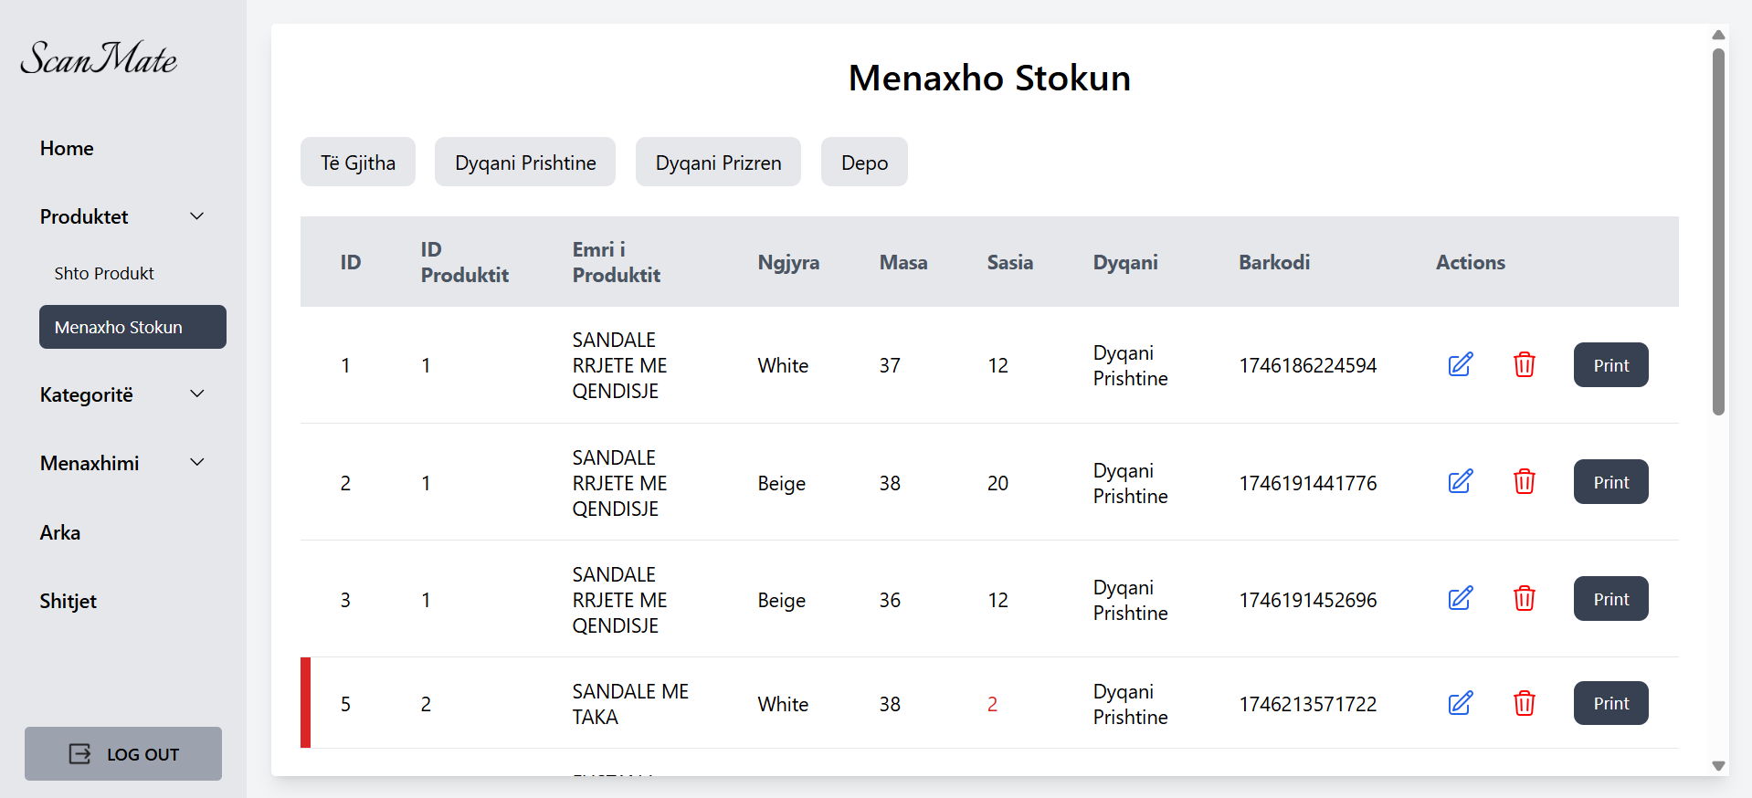Open Shto Produkt in sidebar
The height and width of the screenshot is (798, 1752).
[x=104, y=273]
